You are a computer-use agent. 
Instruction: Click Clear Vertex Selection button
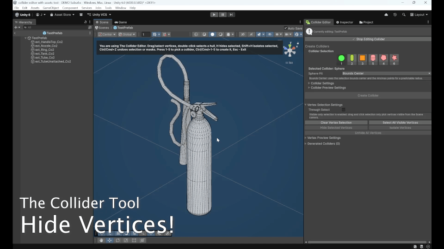336,123
